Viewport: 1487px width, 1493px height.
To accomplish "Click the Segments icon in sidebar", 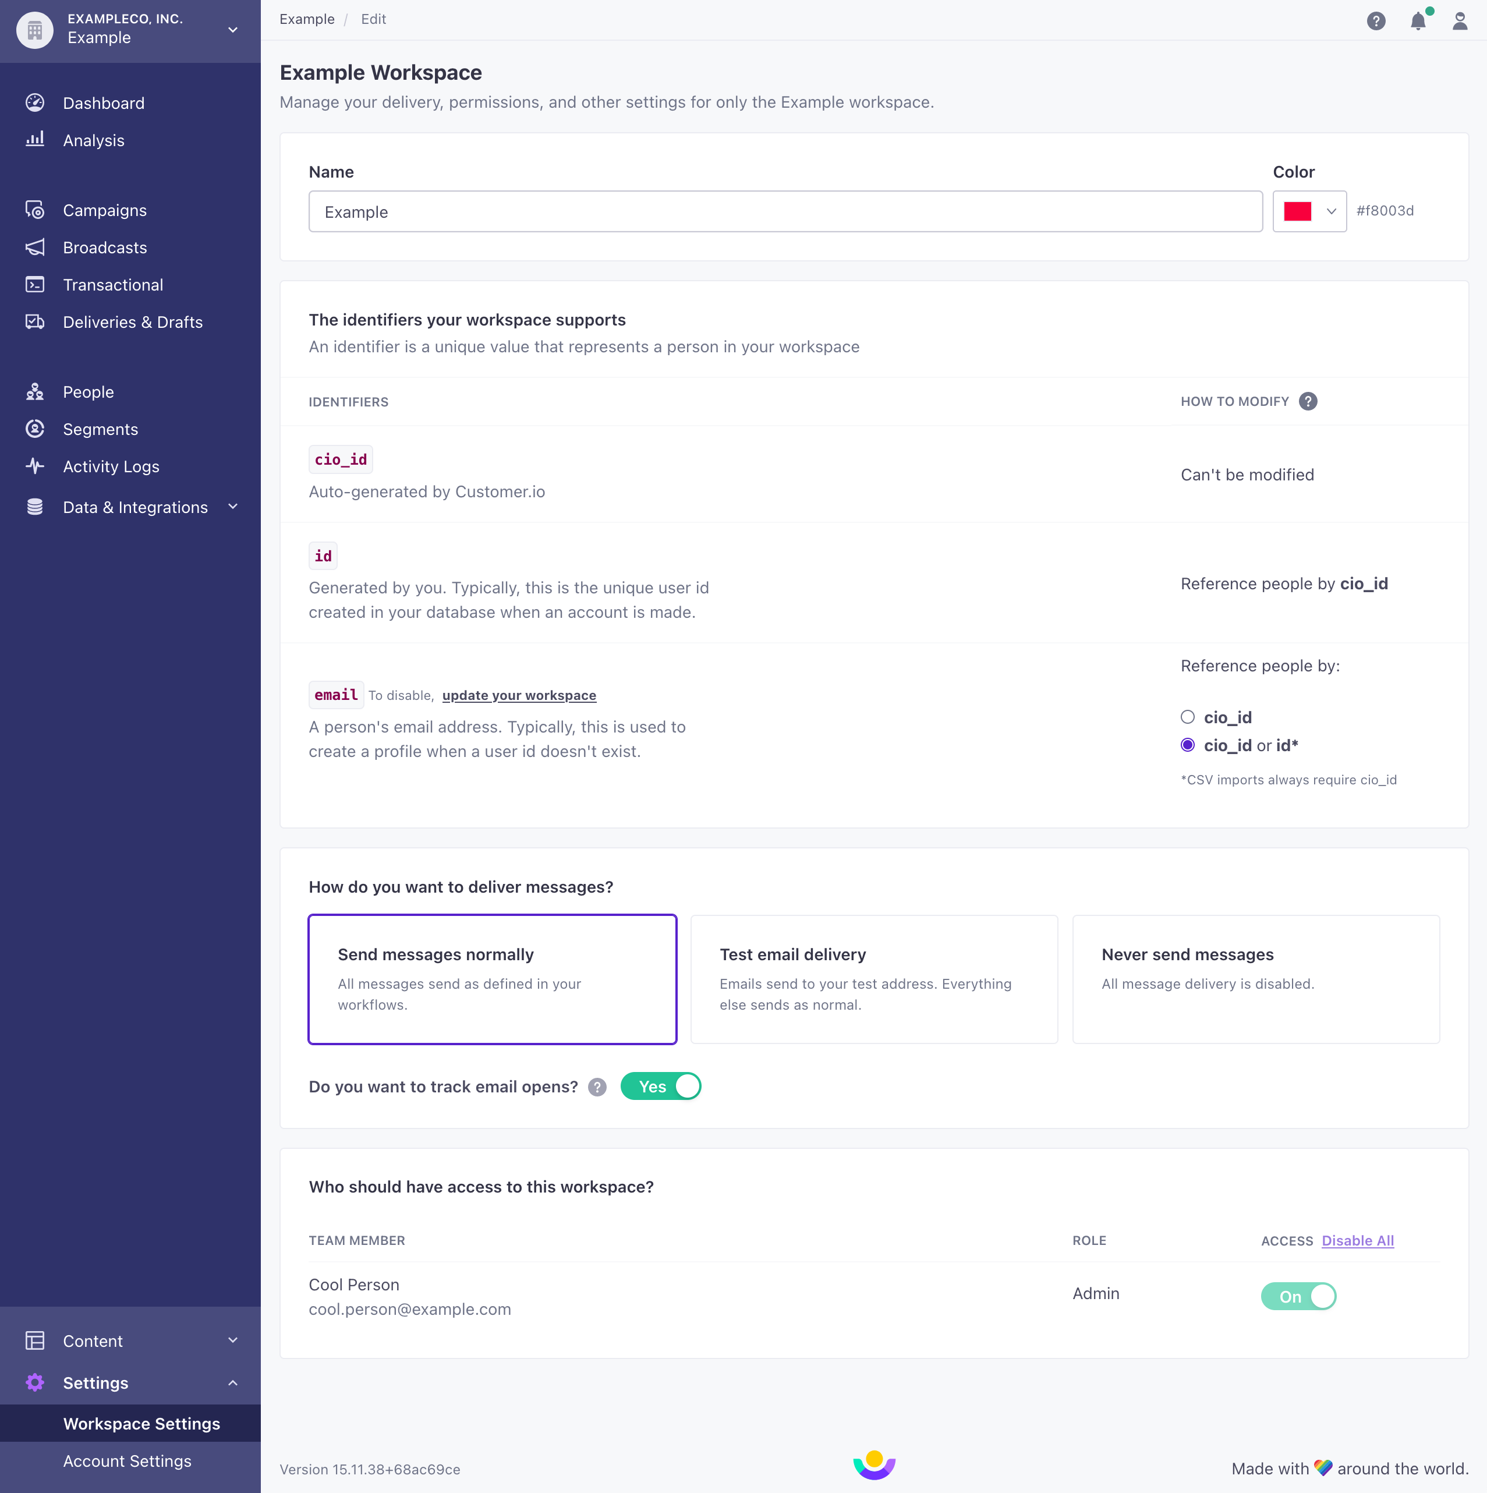I will (35, 429).
